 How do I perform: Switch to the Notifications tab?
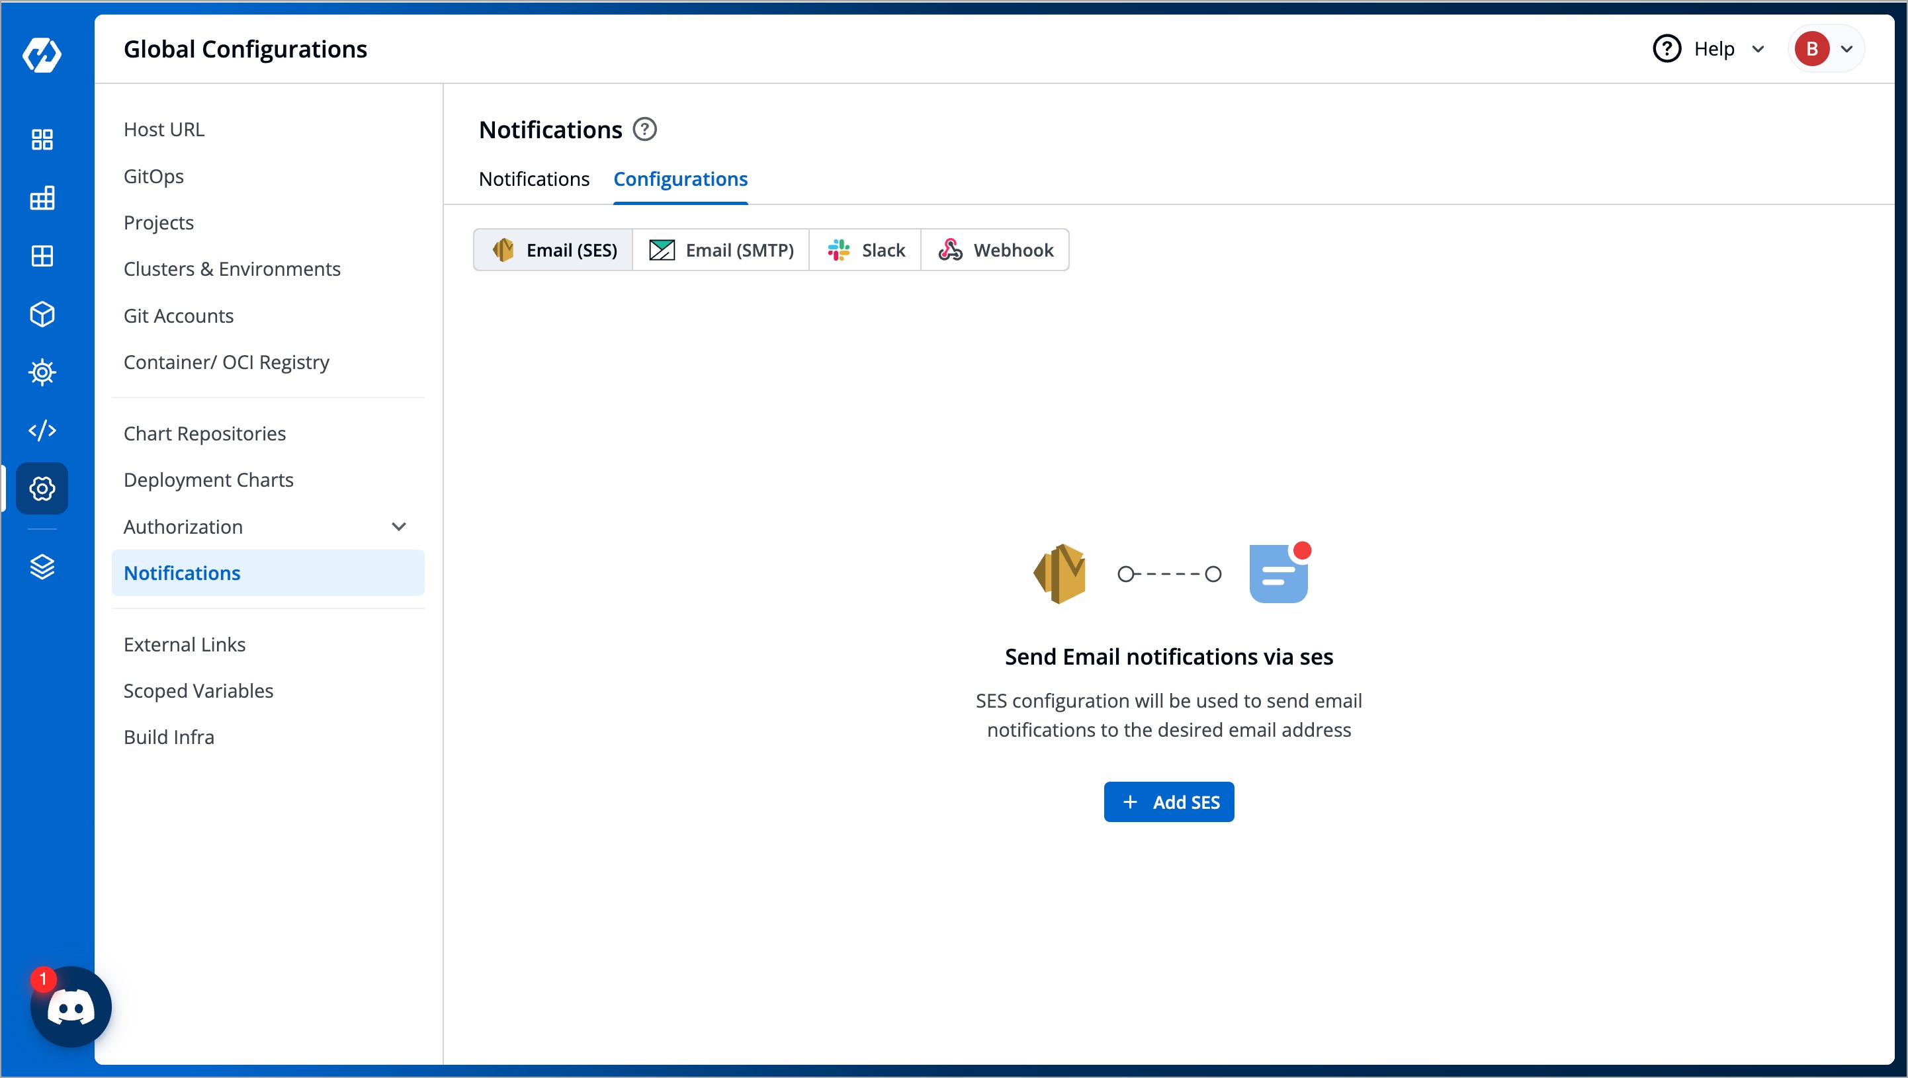[534, 179]
